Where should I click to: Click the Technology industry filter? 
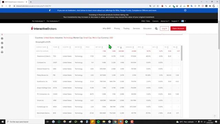pos(68,38)
